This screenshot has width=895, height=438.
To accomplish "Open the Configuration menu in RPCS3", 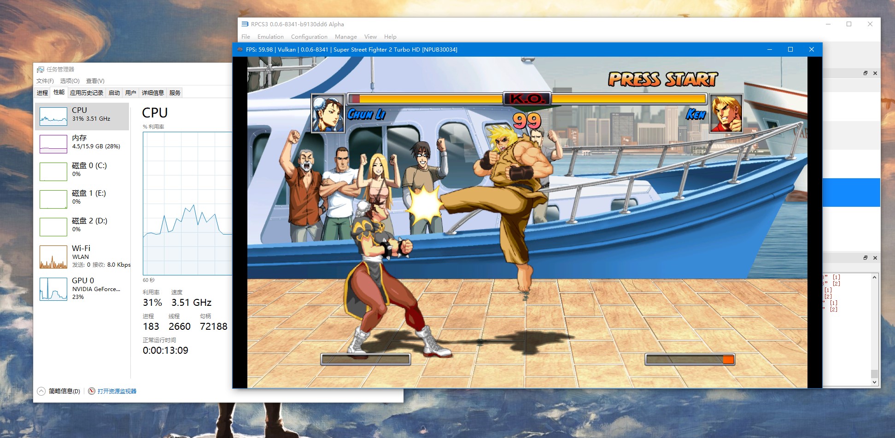I will point(309,37).
